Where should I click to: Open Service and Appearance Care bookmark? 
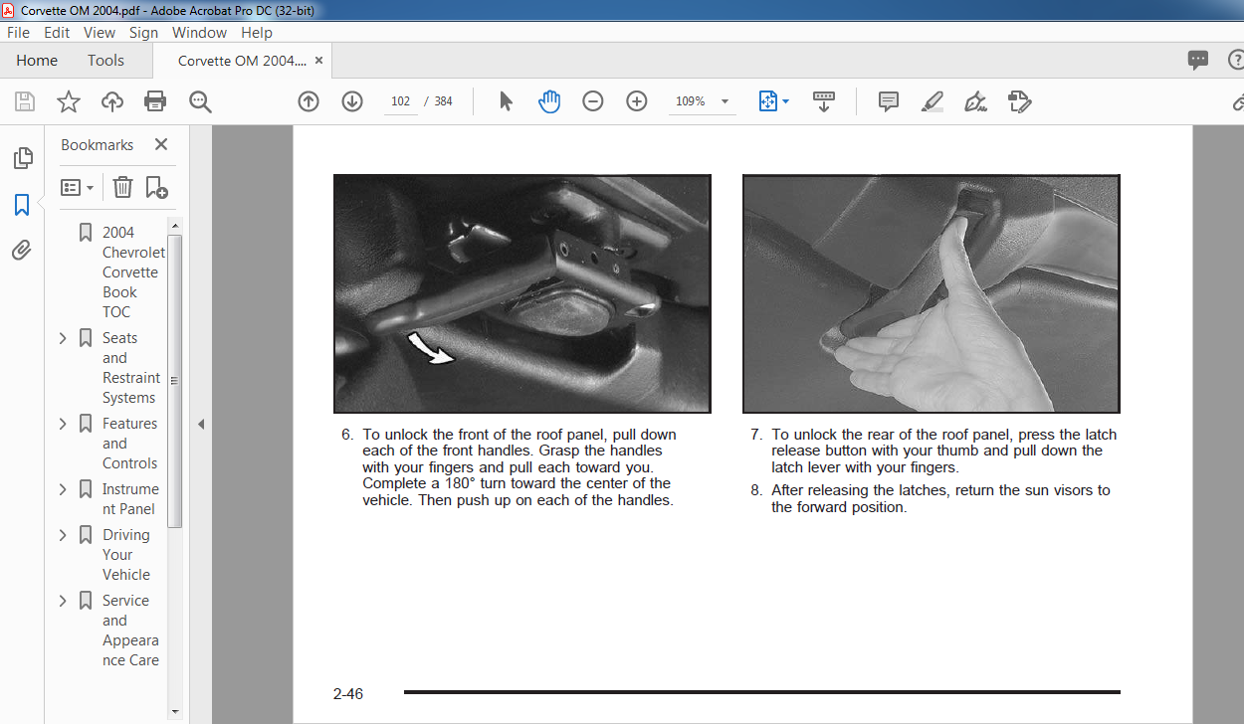coord(130,631)
